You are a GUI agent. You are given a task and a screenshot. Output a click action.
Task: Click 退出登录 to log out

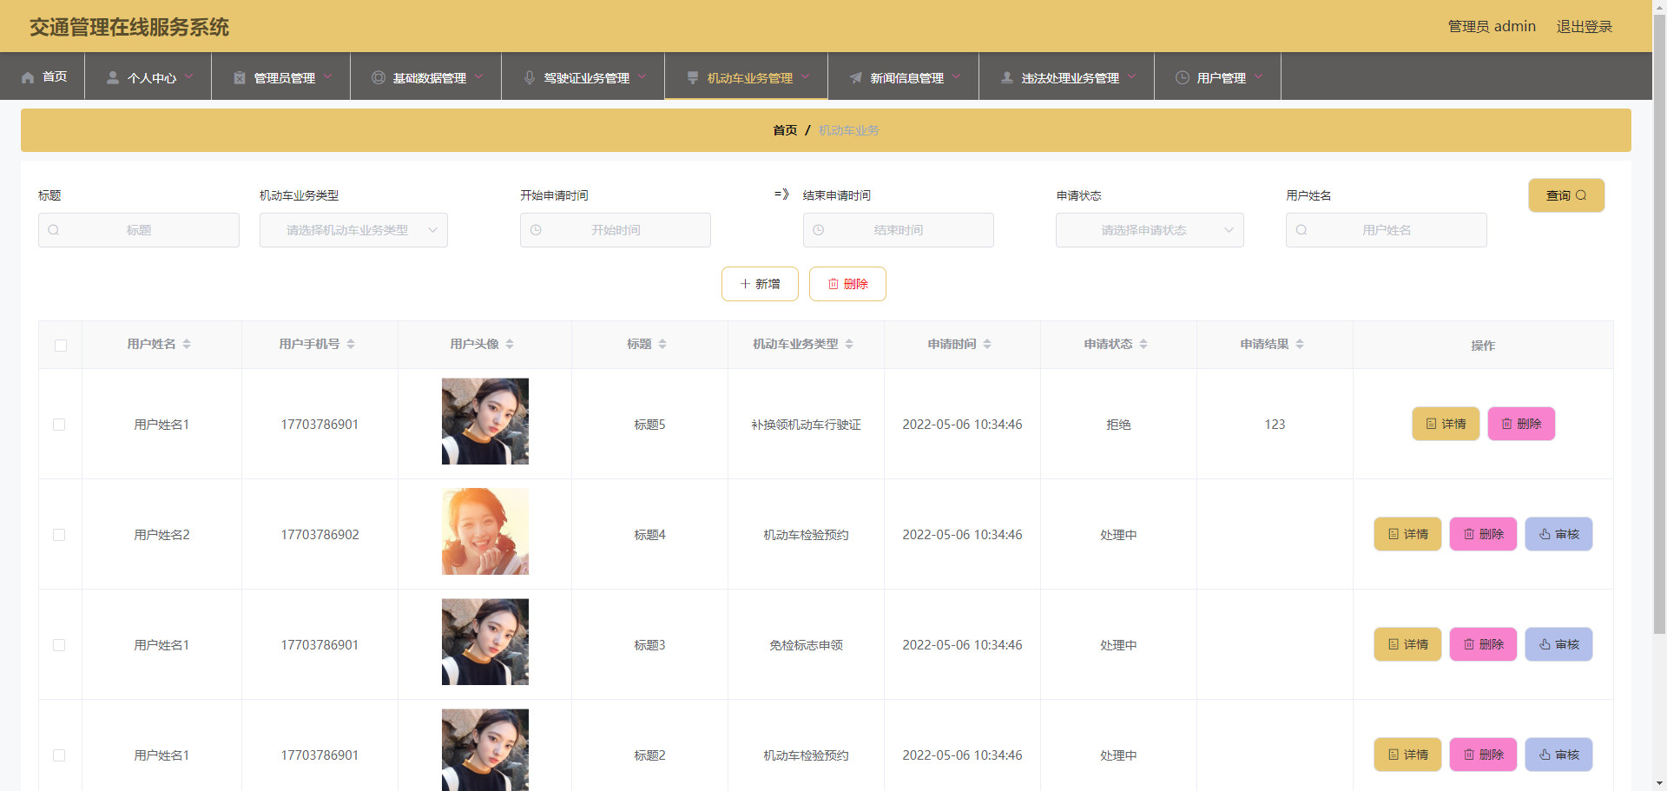click(1585, 27)
